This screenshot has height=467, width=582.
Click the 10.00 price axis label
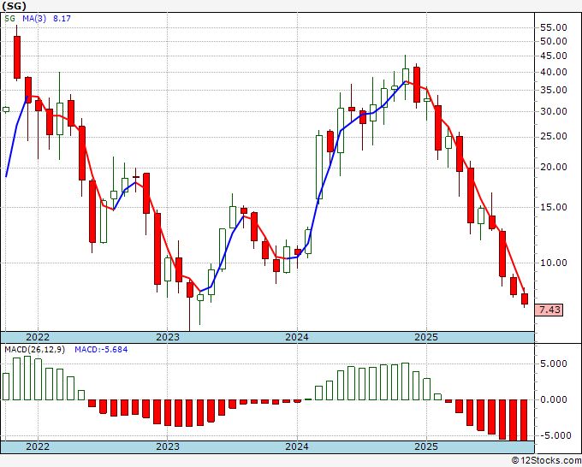click(554, 263)
